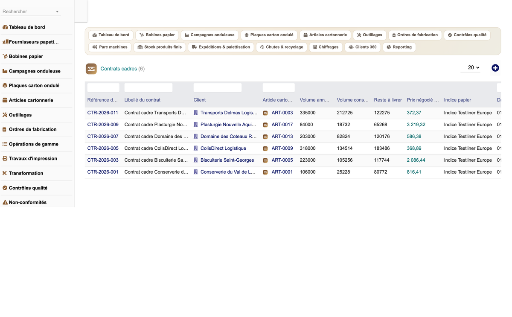
Task: Click the Fournisseurs papetiers sidebar icon
Action: click(5, 42)
